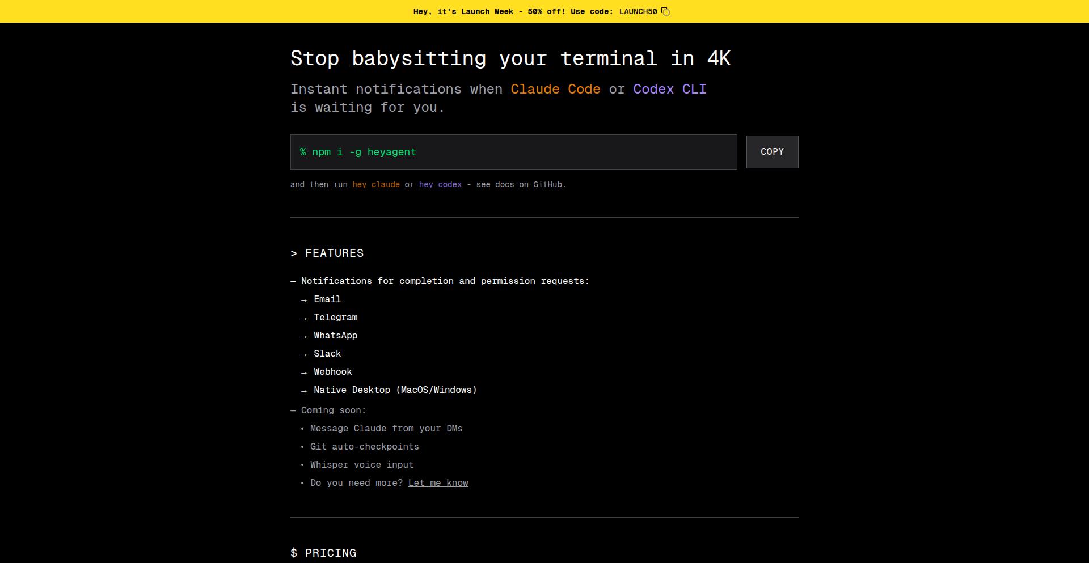This screenshot has height=563, width=1089.
Task: Click the 'Whisper voice input' item
Action: coord(362,465)
